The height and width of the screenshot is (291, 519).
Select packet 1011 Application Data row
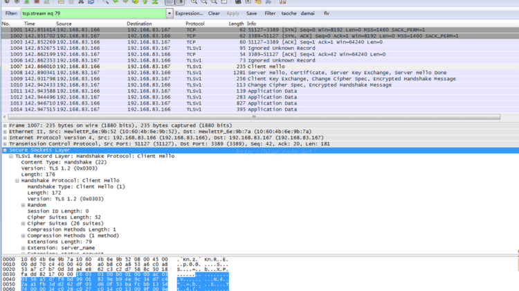[x=259, y=91]
